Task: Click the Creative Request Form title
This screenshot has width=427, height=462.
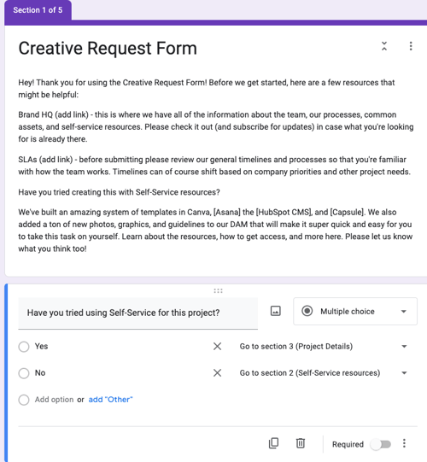Action: (108, 48)
